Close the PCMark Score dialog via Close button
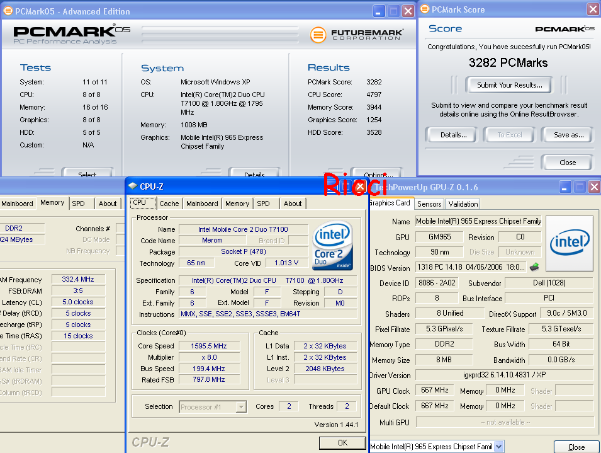 567,163
